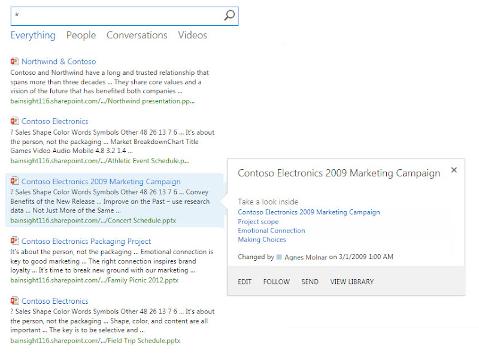Click SEND in the preview panel

point(310,282)
